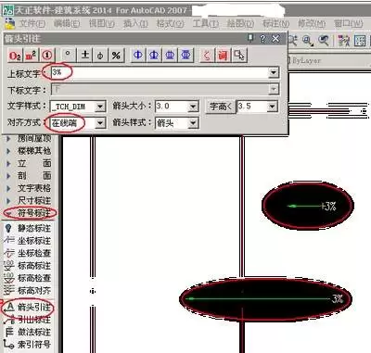
Task: Insert the plus-minus ± symbol
Action: click(x=84, y=56)
